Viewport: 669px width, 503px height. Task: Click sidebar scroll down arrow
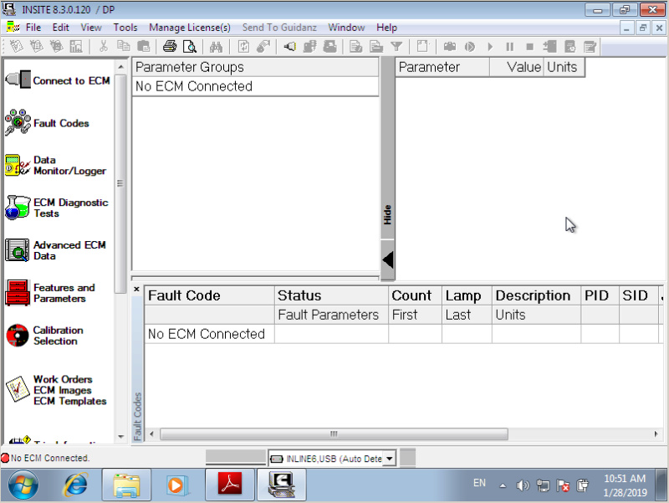click(x=120, y=437)
